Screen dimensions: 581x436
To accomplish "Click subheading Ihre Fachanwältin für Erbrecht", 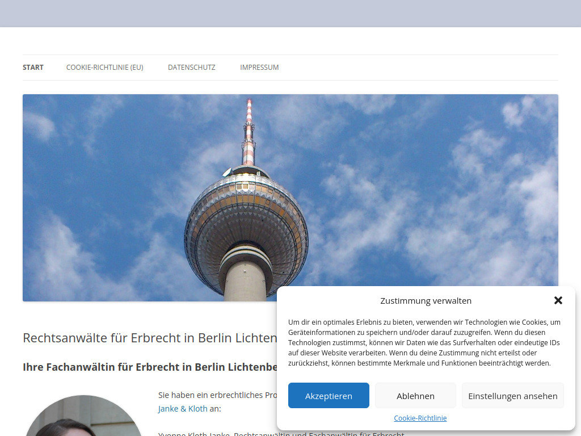I will pos(150,367).
